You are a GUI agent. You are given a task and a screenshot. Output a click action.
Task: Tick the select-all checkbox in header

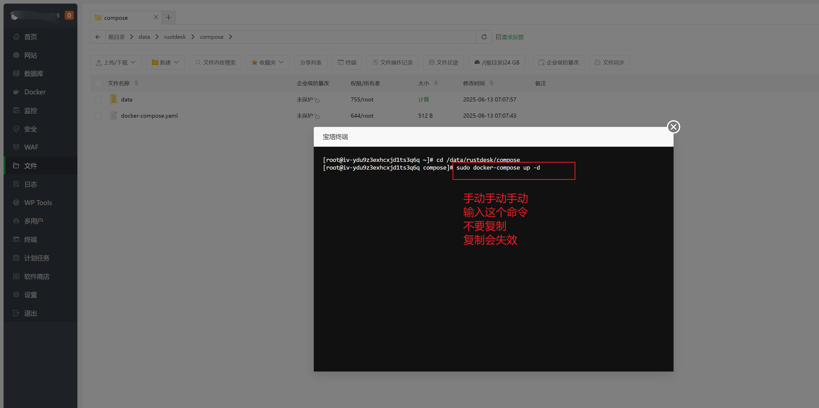coord(98,83)
